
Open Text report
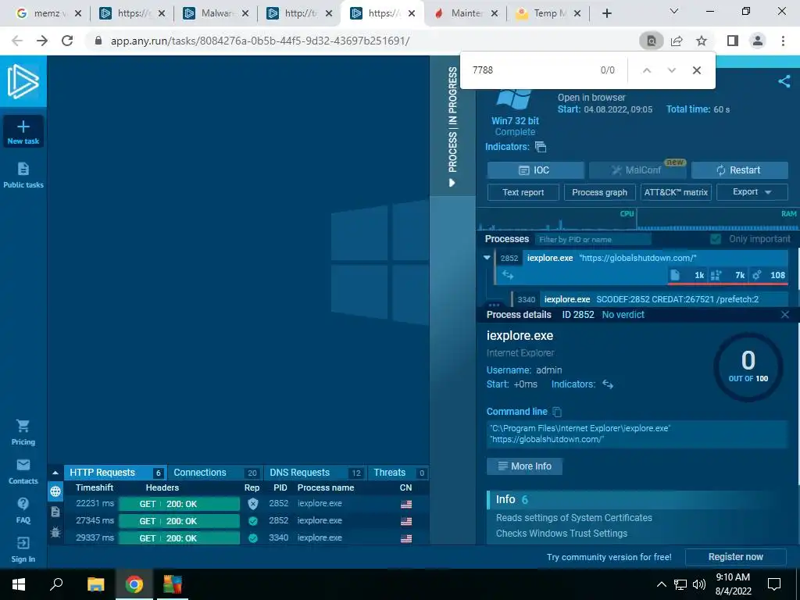point(523,192)
